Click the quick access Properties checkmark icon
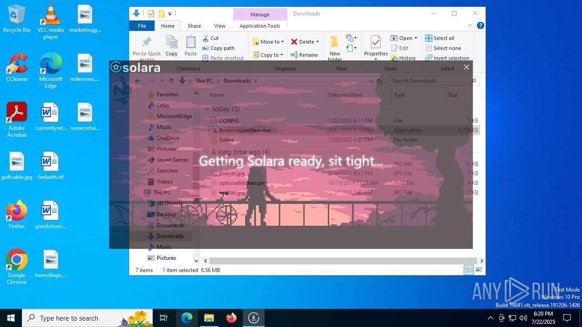Screen dimensions: 582x327 click(x=151, y=14)
